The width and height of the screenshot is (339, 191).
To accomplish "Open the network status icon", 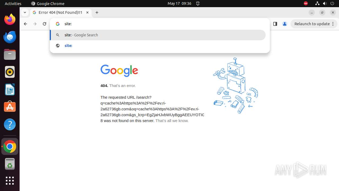I will click(x=317, y=3).
